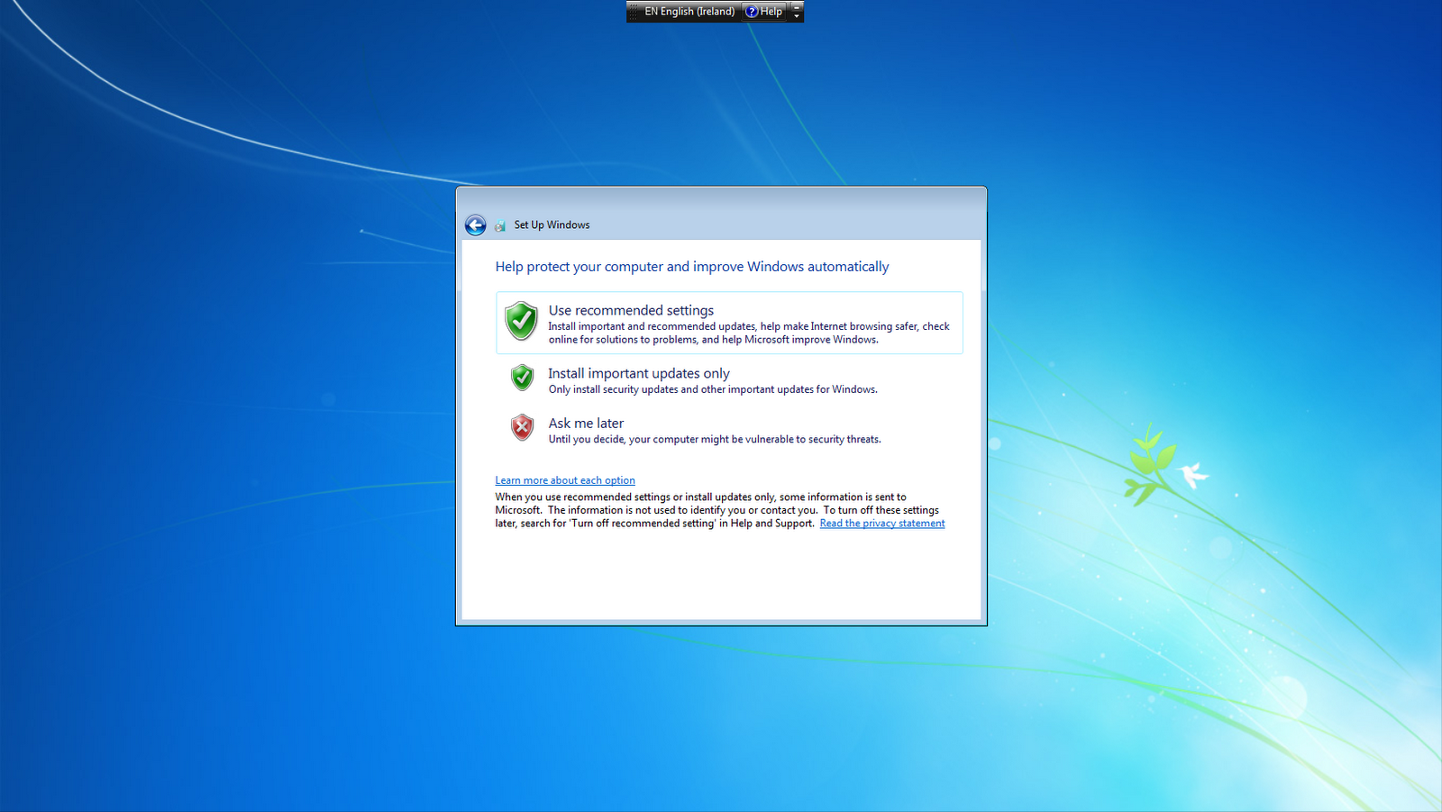Viewport: 1442px width, 812px height.
Task: Click the 'Help protect your computer' heading
Action: pyautogui.click(x=692, y=267)
